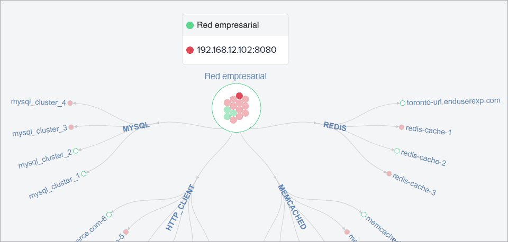
Task: Click the mysql_cluster_4 node dot
Action: click(70, 103)
